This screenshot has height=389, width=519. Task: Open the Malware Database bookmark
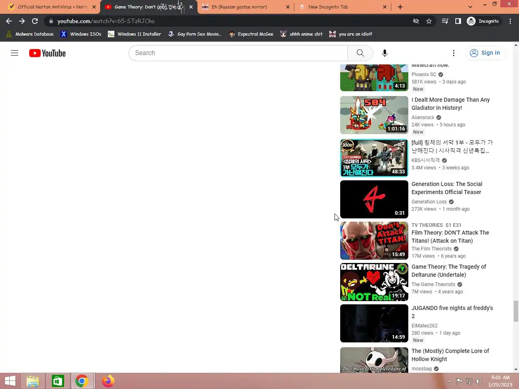[30, 34]
